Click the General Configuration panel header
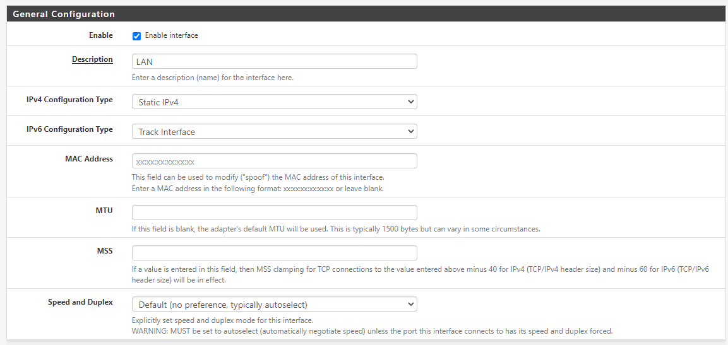The image size is (728, 345). click(x=367, y=14)
